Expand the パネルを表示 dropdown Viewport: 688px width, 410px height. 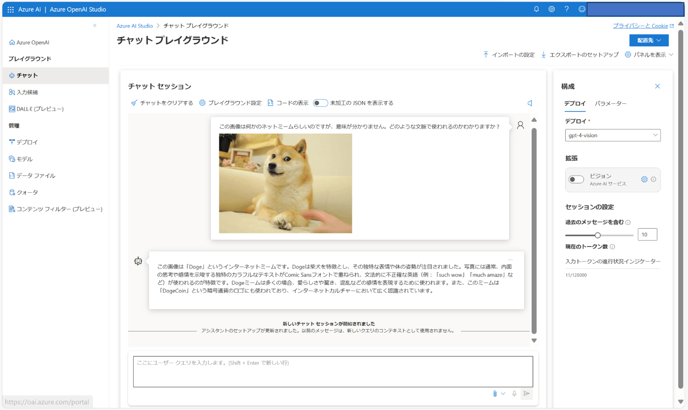(x=649, y=55)
